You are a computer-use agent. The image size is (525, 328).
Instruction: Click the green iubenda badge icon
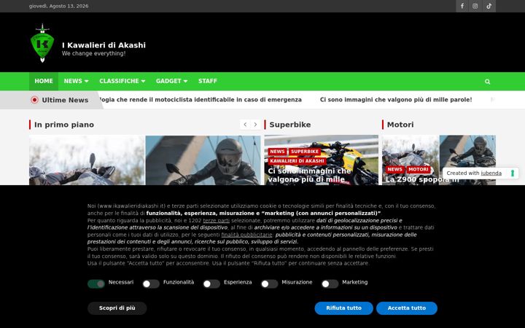pos(513,173)
